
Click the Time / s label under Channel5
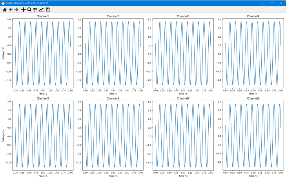click(x=43, y=176)
